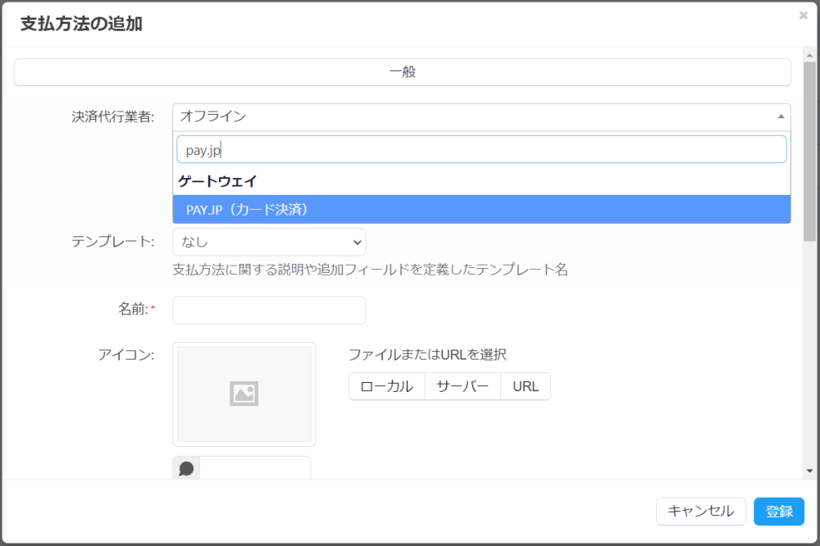Click the ゲートウェイ group label
Image resolution: width=820 pixels, height=546 pixels.
point(218,181)
